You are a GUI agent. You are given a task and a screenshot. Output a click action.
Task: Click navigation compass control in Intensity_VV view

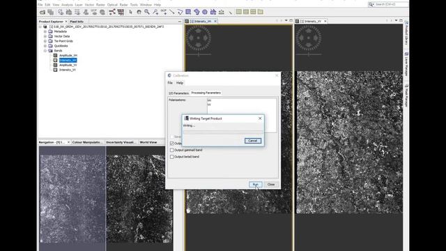(309, 38)
